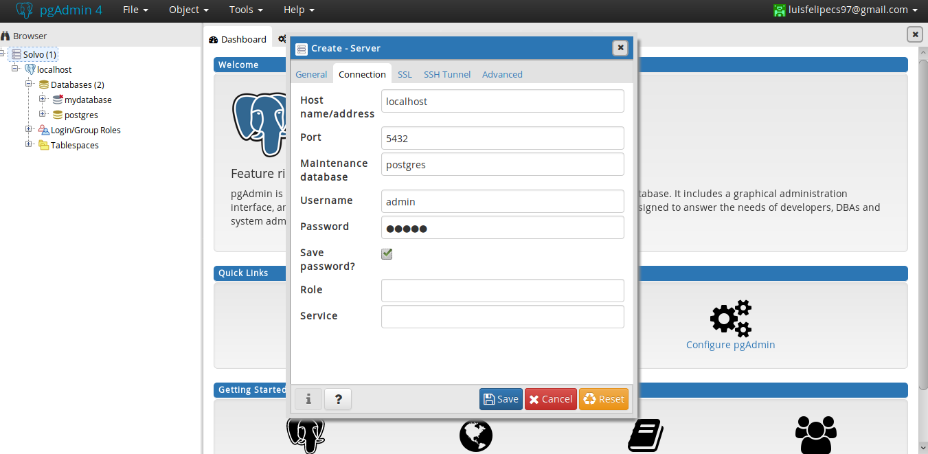928x454 pixels.
Task: Open the SSH Tunnel tab
Action: click(x=447, y=74)
